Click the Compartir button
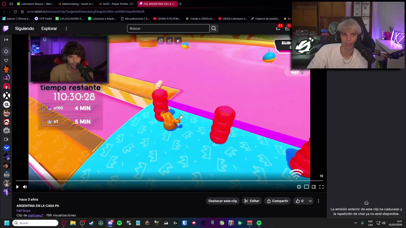 pos(278,201)
